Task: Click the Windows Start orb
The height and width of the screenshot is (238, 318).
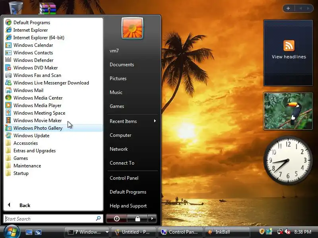Action: pos(12,232)
